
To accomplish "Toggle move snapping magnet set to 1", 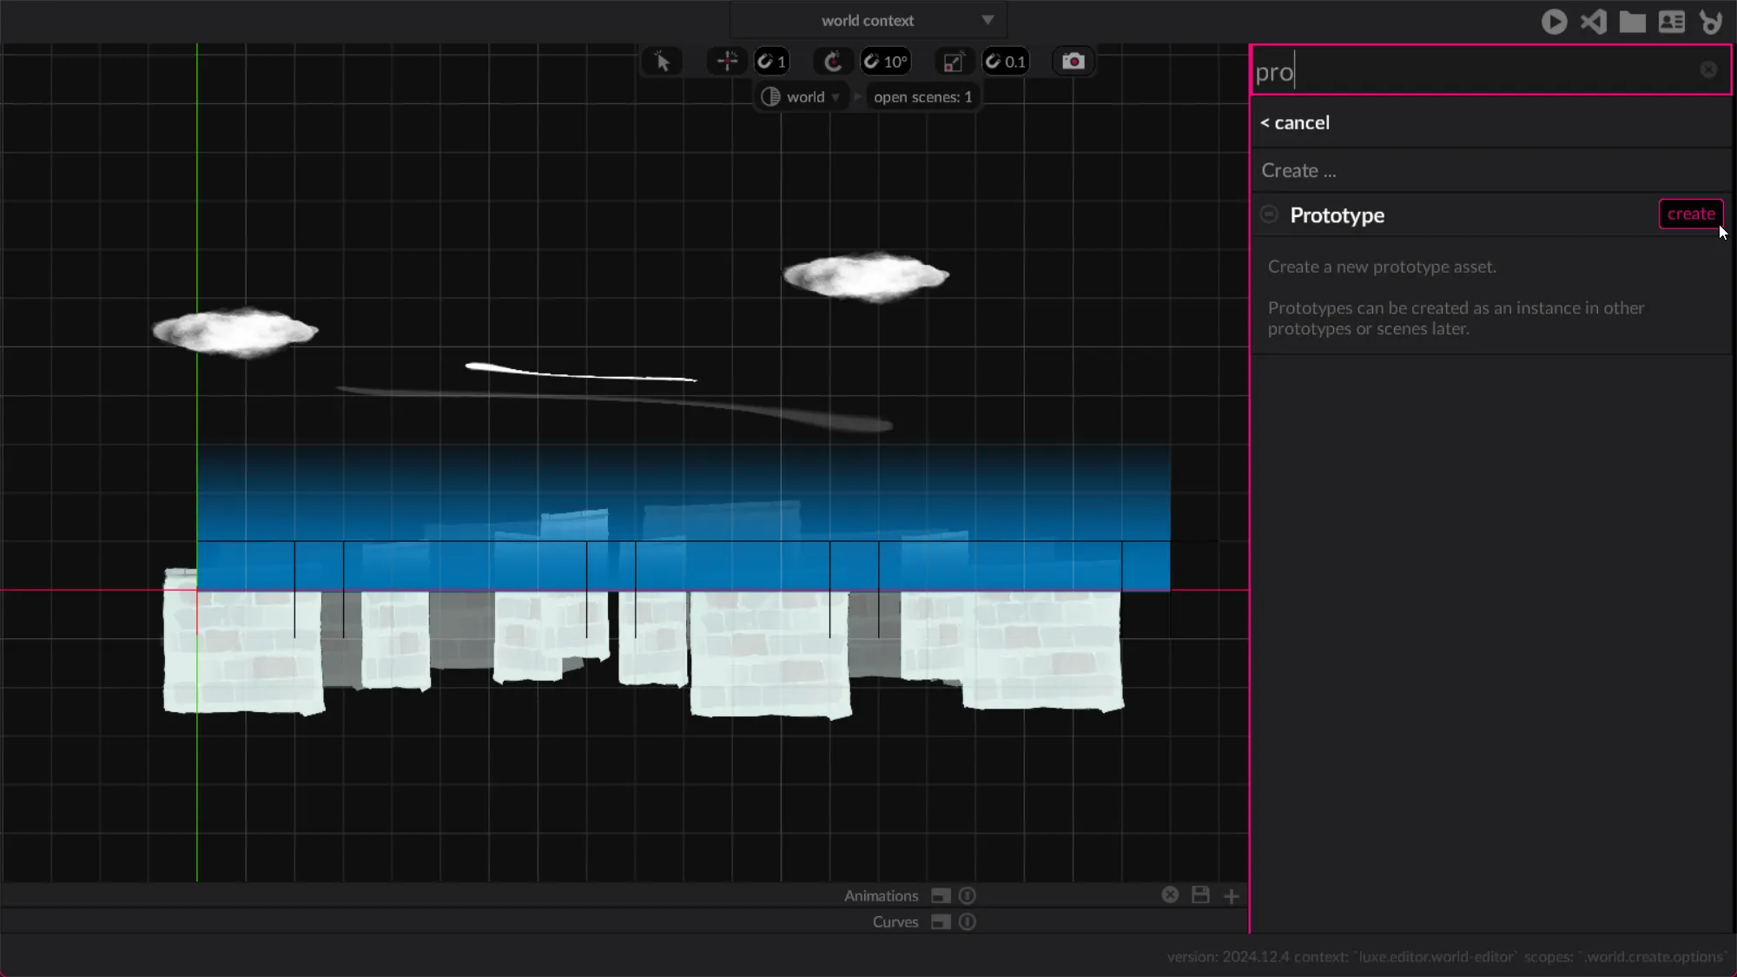I will pos(771,62).
